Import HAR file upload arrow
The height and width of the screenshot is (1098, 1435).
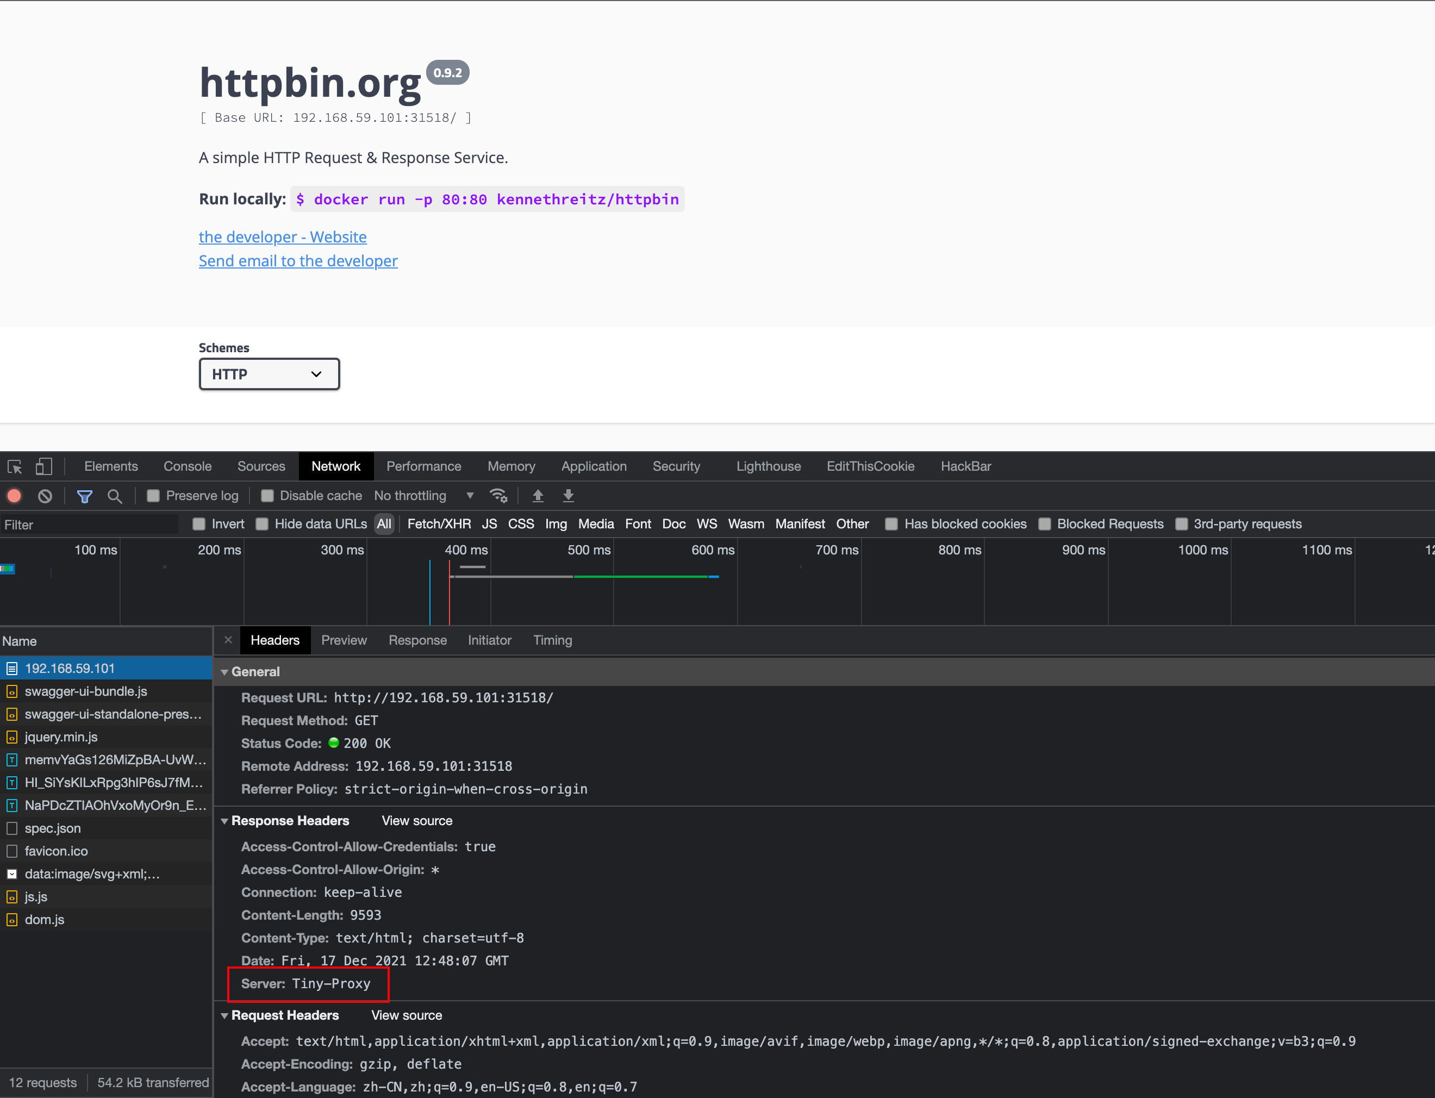pos(538,496)
